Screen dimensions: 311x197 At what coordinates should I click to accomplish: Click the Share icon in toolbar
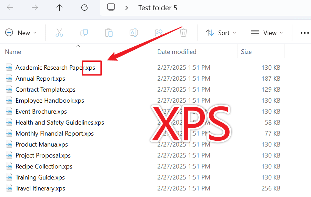tap(159, 33)
